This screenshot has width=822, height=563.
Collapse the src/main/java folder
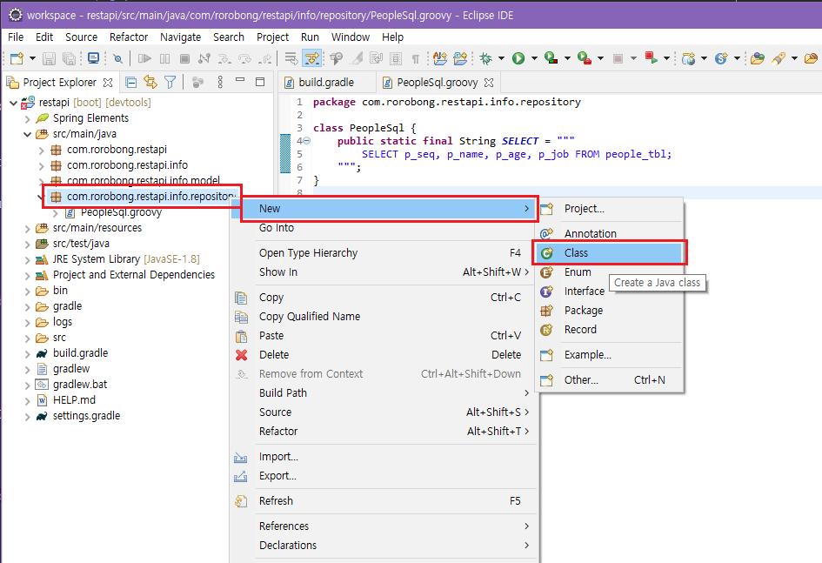[x=28, y=134]
